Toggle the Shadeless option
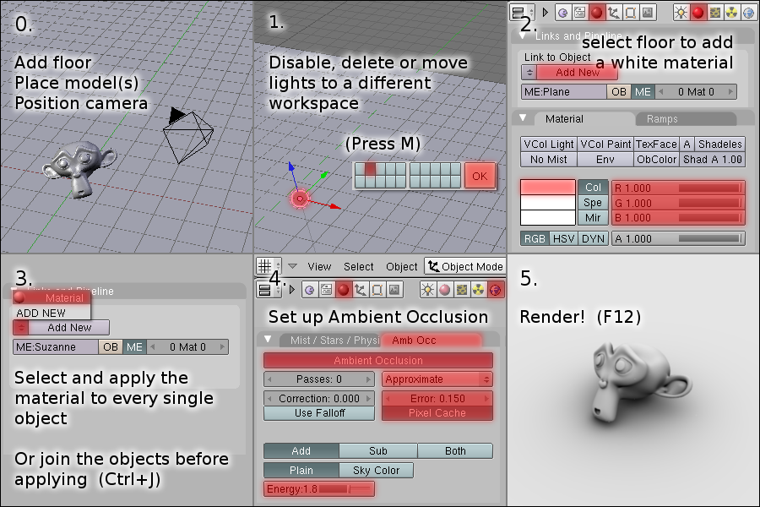Viewport: 760px width, 507px height. coord(719,144)
